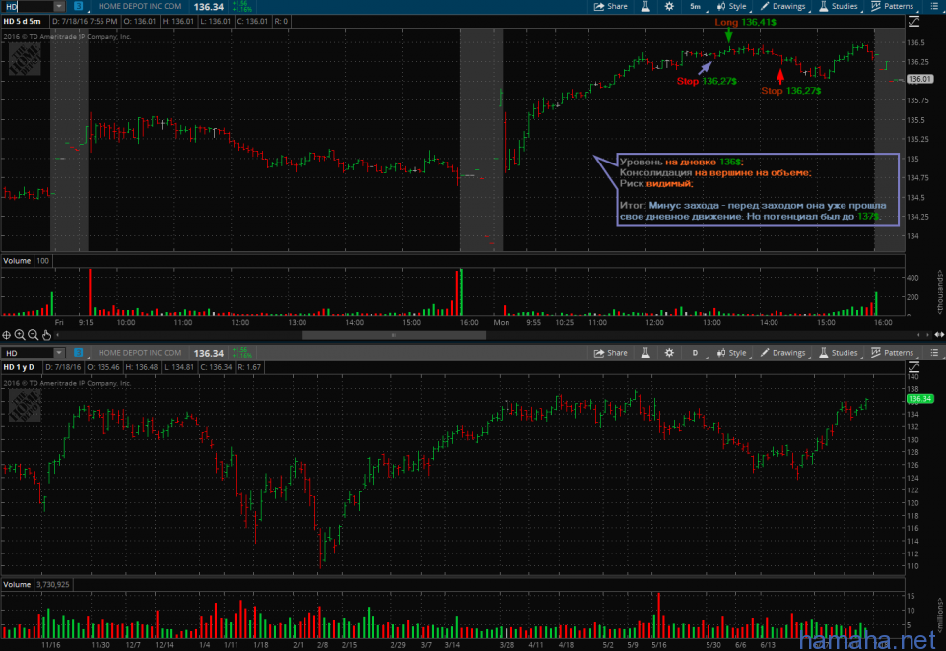This screenshot has width=946, height=651.
Task: Click the Volume label in lower chart
Action: 17,585
